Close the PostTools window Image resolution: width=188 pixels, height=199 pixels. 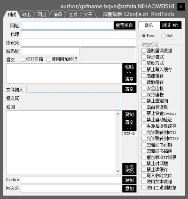pos(181,7)
